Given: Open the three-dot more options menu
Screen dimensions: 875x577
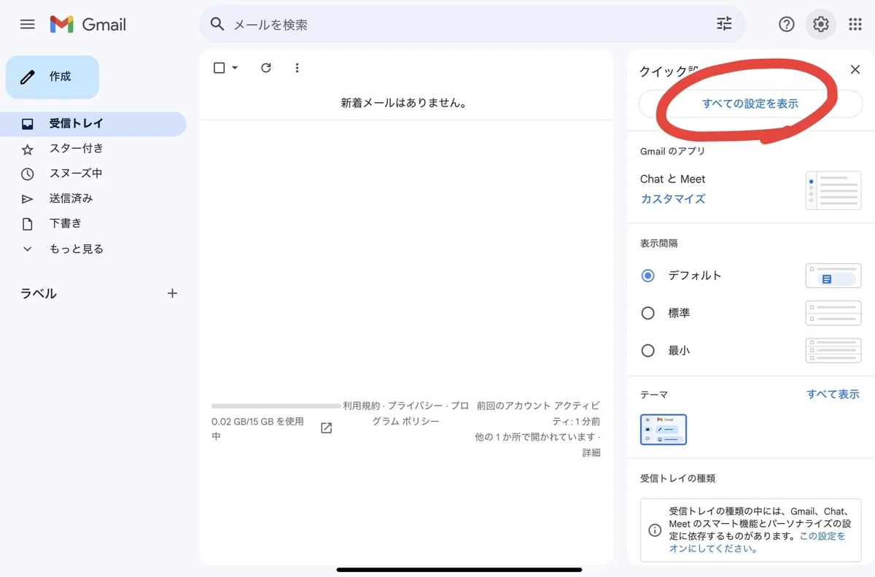Looking at the screenshot, I should point(297,68).
